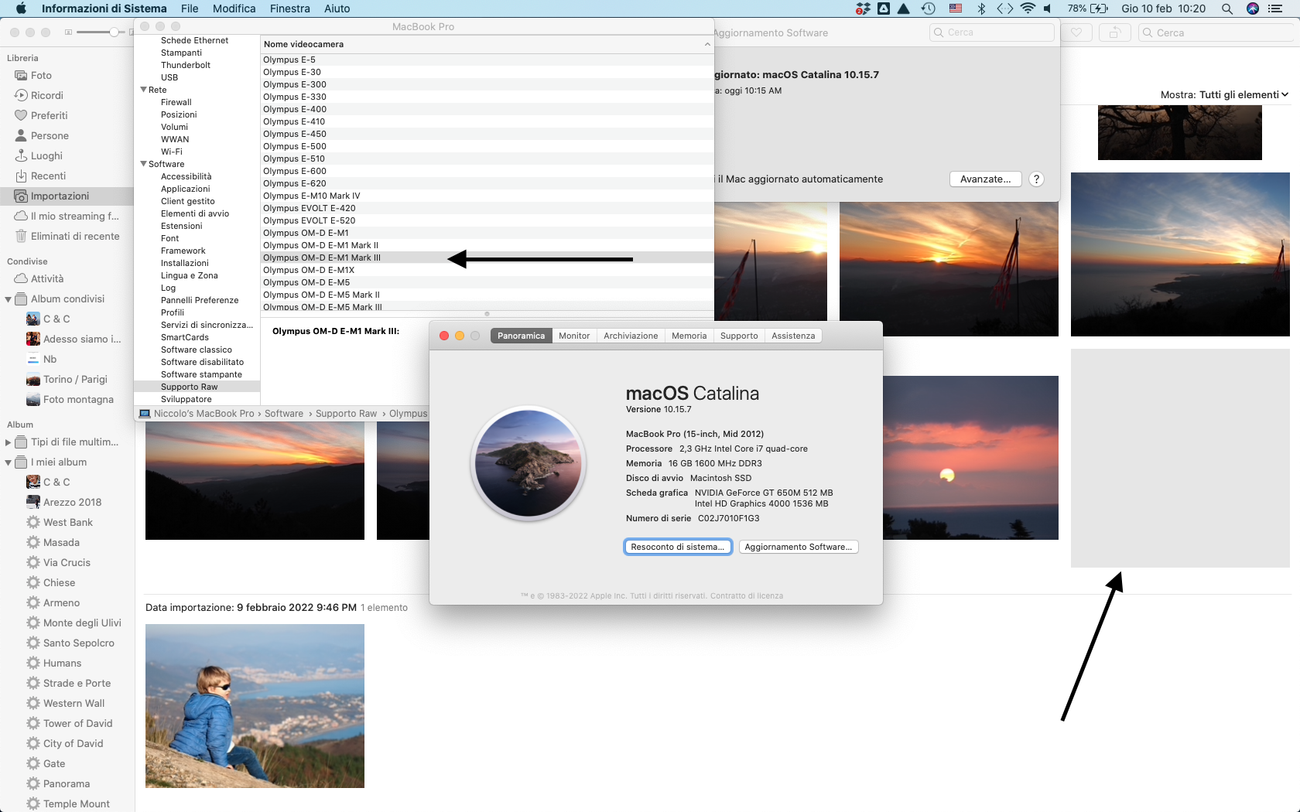Switch to the Archiviazione tab
The image size is (1300, 812).
pyautogui.click(x=631, y=336)
